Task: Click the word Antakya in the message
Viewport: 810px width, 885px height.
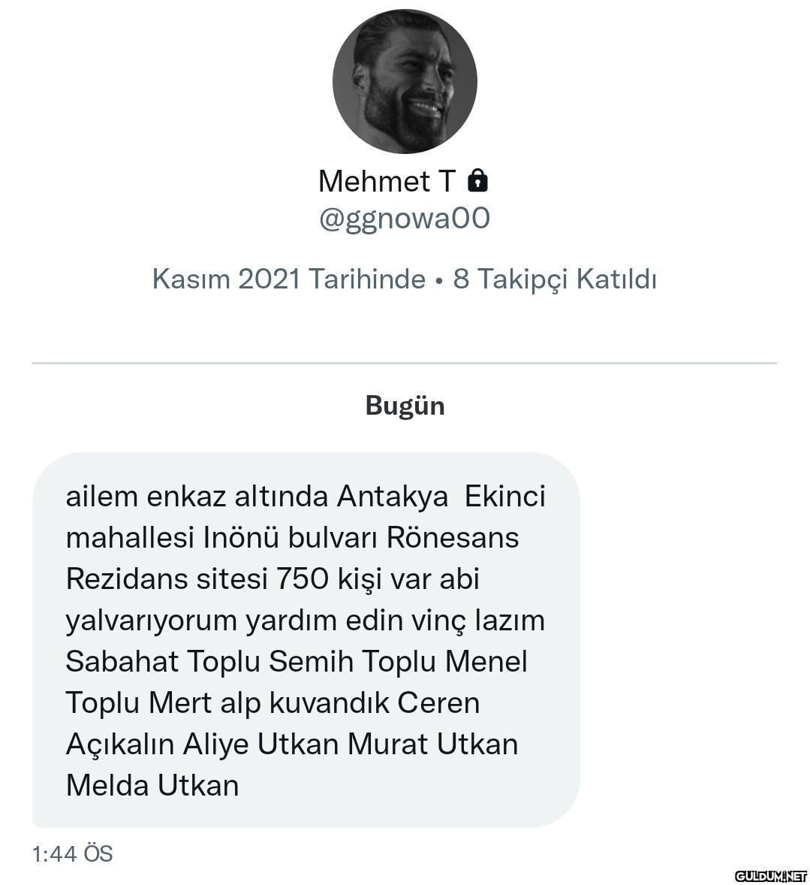Action: (x=392, y=497)
